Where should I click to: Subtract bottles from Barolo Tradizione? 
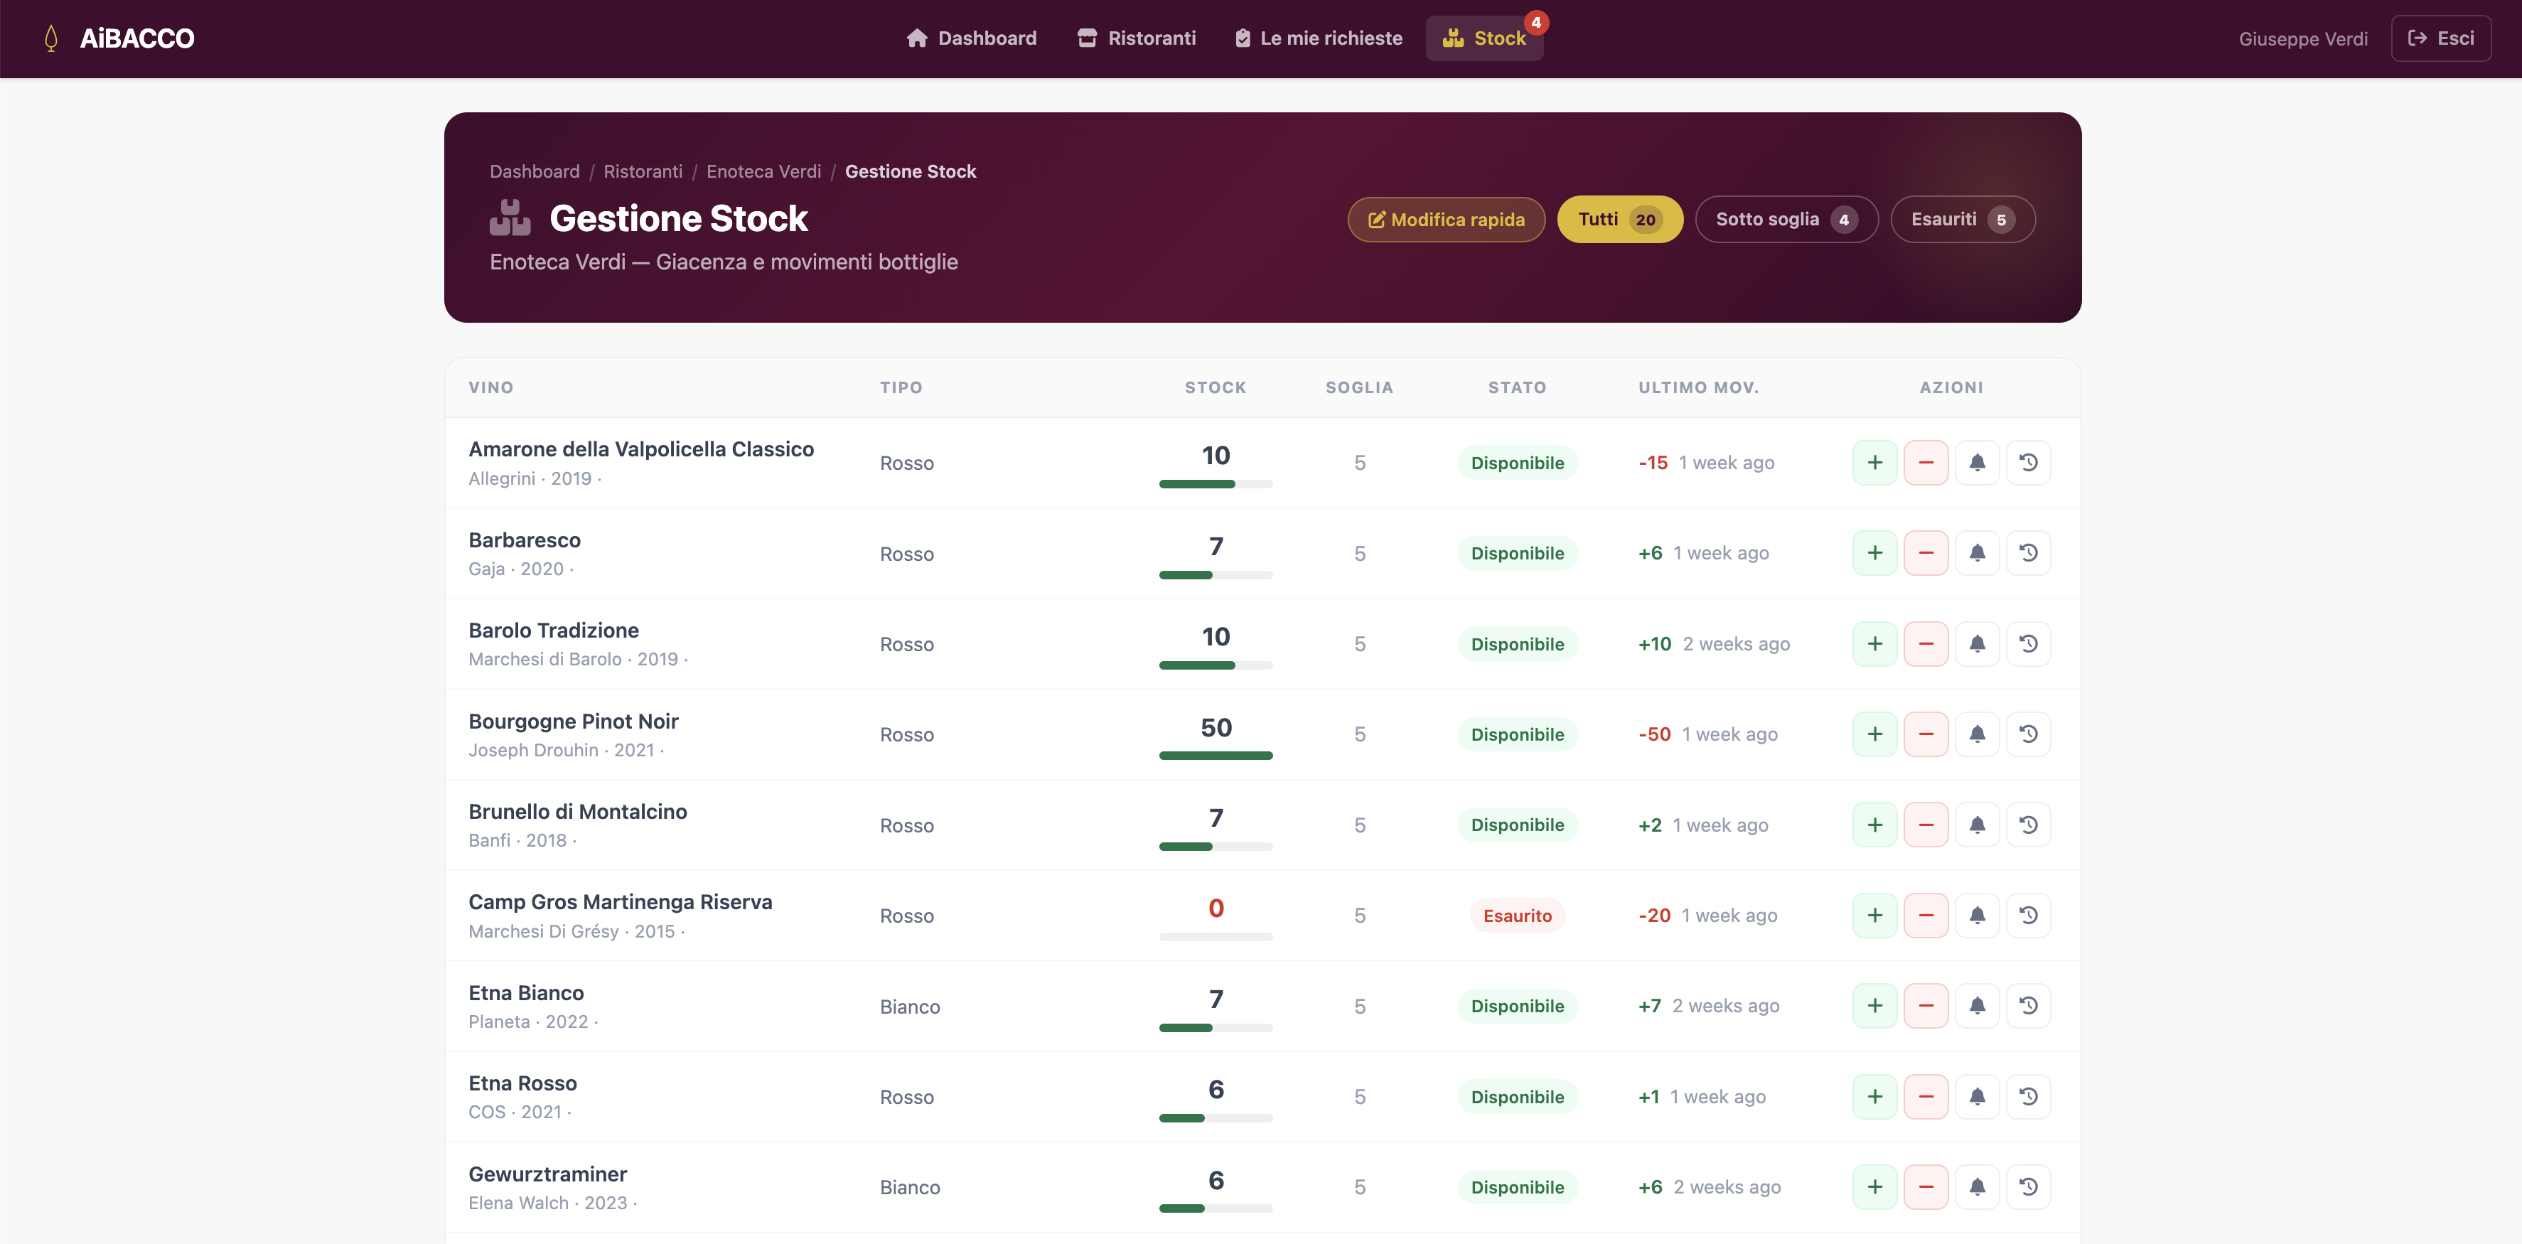[1926, 644]
